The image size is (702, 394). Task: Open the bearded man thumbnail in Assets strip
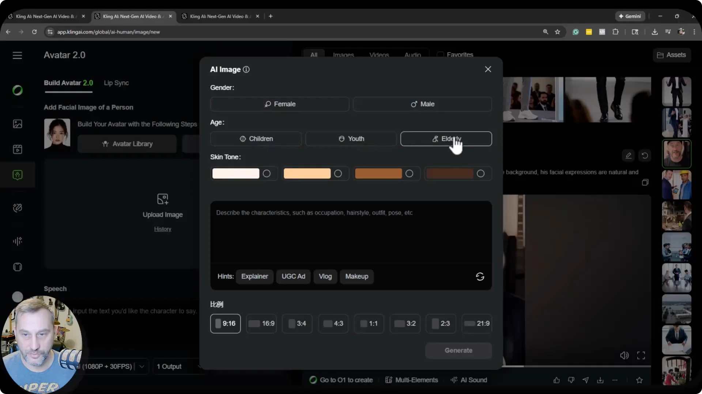coord(676,154)
